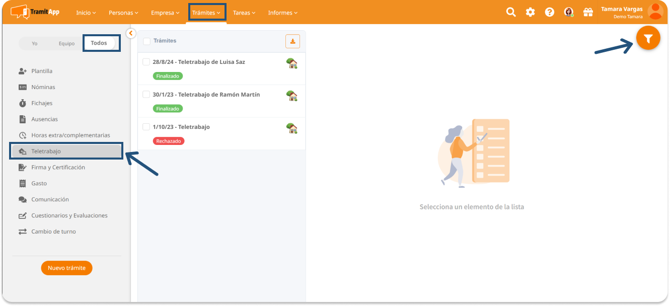Download trámites list with export icon

(292, 41)
